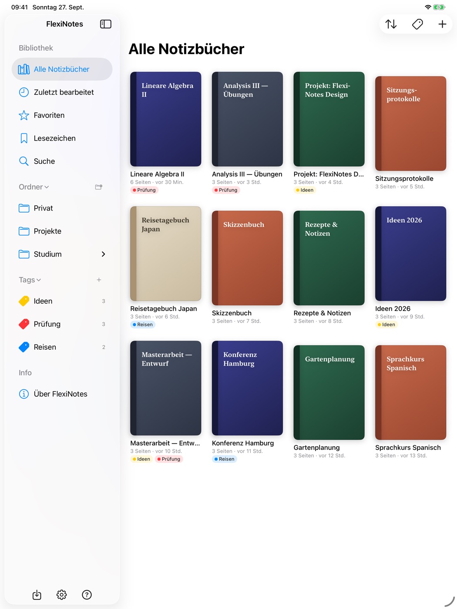
Task: Open Skizzenbuch notebook cover
Action: (x=247, y=258)
